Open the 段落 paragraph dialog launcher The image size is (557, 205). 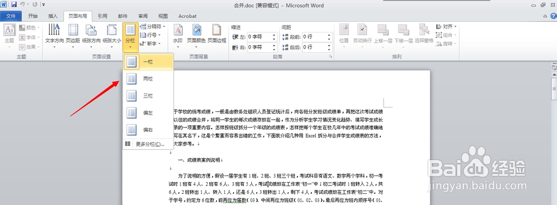coord(330,57)
